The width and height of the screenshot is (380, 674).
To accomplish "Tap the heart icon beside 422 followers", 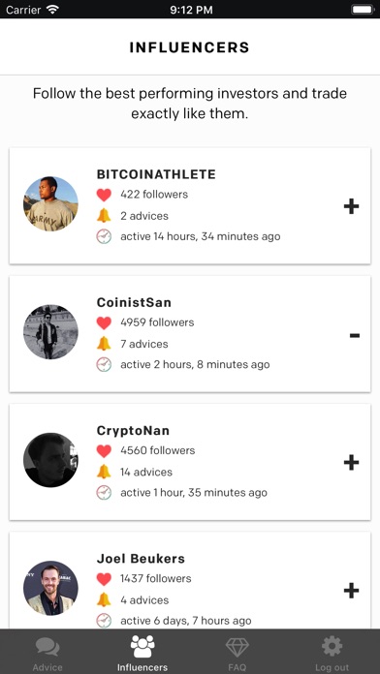I will (x=104, y=195).
